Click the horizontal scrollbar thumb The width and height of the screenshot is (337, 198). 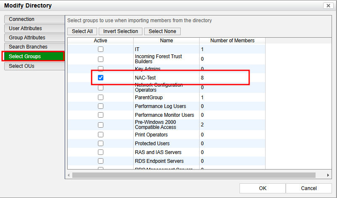193,175
